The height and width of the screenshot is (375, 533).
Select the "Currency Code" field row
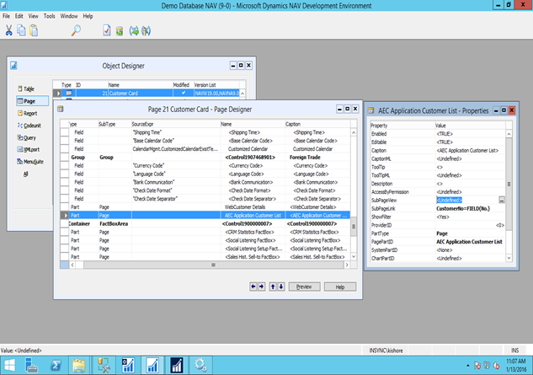pyautogui.click(x=205, y=165)
